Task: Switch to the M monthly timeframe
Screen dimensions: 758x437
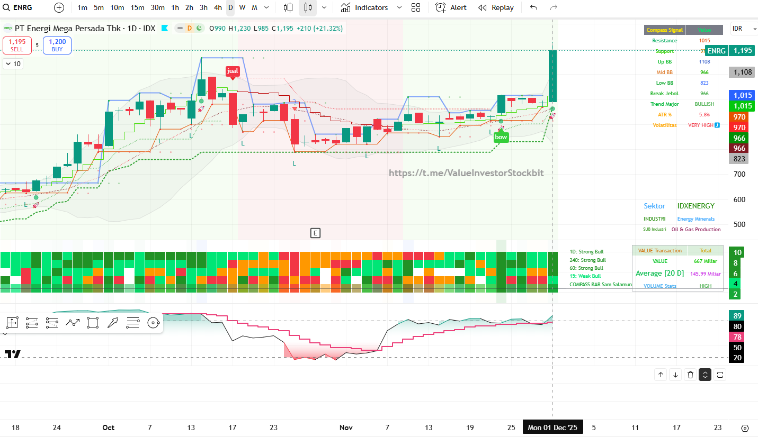Action: coord(254,7)
